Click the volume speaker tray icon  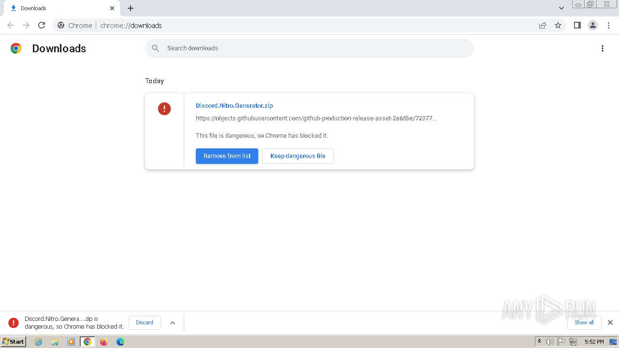[x=550, y=342]
